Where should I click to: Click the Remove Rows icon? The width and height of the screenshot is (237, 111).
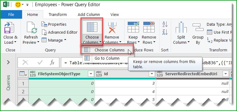click(149, 27)
